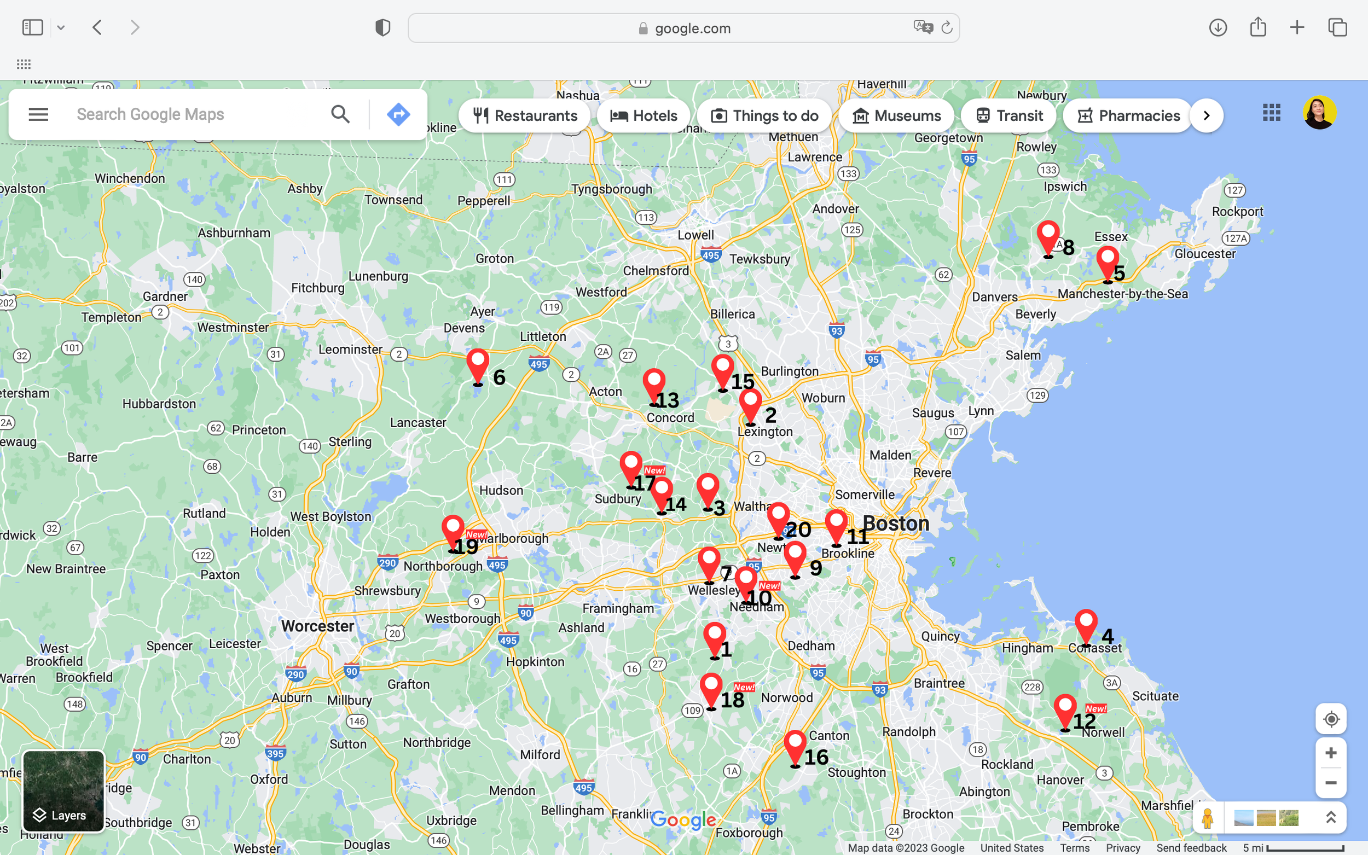Open the Google apps grid

click(x=1271, y=113)
